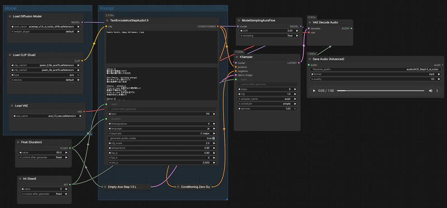Collapse the Load VAE node dot
This screenshot has height=208, width=447.
[12, 106]
